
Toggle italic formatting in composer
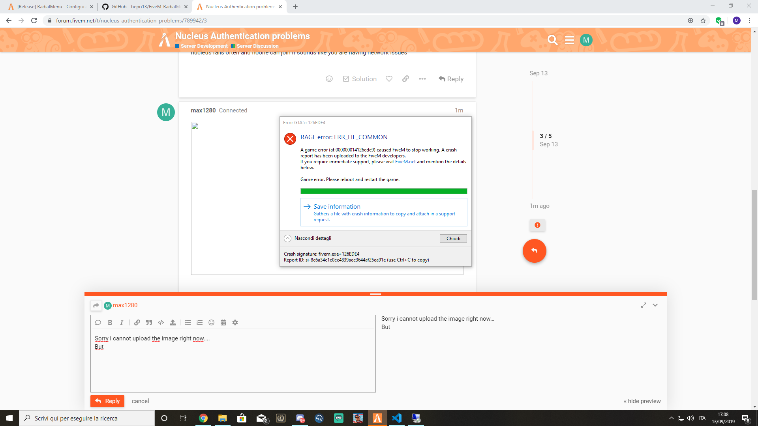coord(122,323)
